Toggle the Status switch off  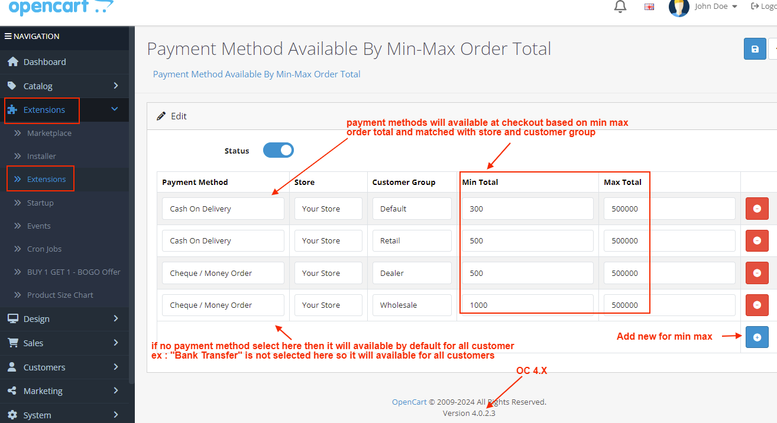pyautogui.click(x=278, y=151)
